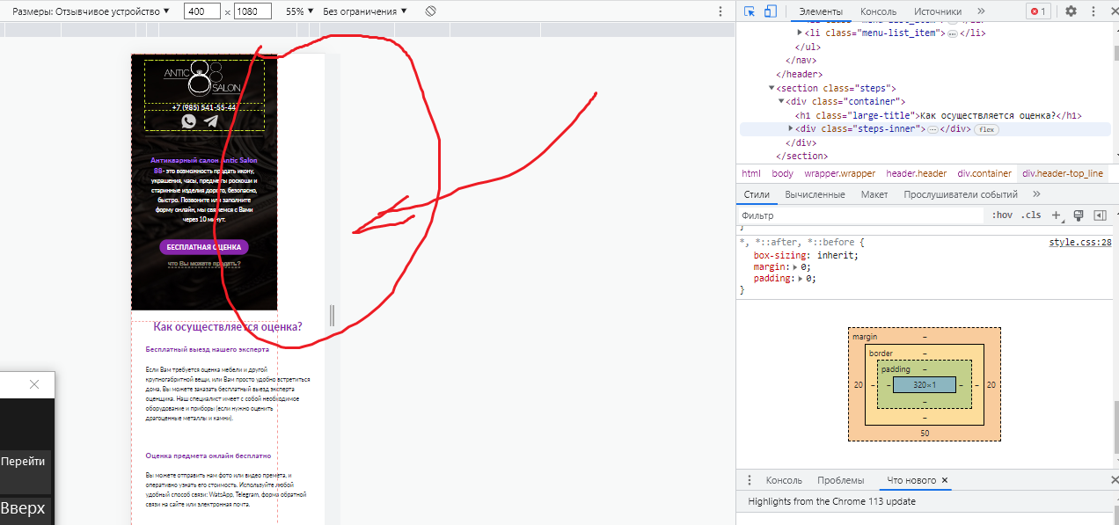Toggle the device toolbar icon
1119x525 pixels.
coord(771,11)
